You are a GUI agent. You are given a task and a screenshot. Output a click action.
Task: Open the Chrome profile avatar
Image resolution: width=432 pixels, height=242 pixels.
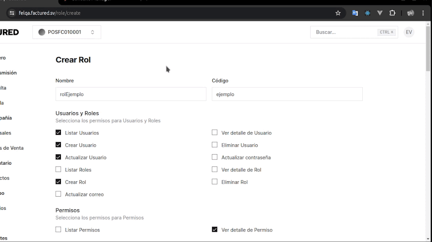tap(411, 13)
